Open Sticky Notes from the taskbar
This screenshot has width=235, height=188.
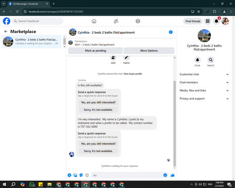[40, 184]
